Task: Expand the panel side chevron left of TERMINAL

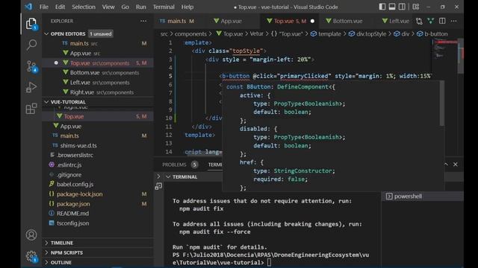Action: tap(158, 176)
